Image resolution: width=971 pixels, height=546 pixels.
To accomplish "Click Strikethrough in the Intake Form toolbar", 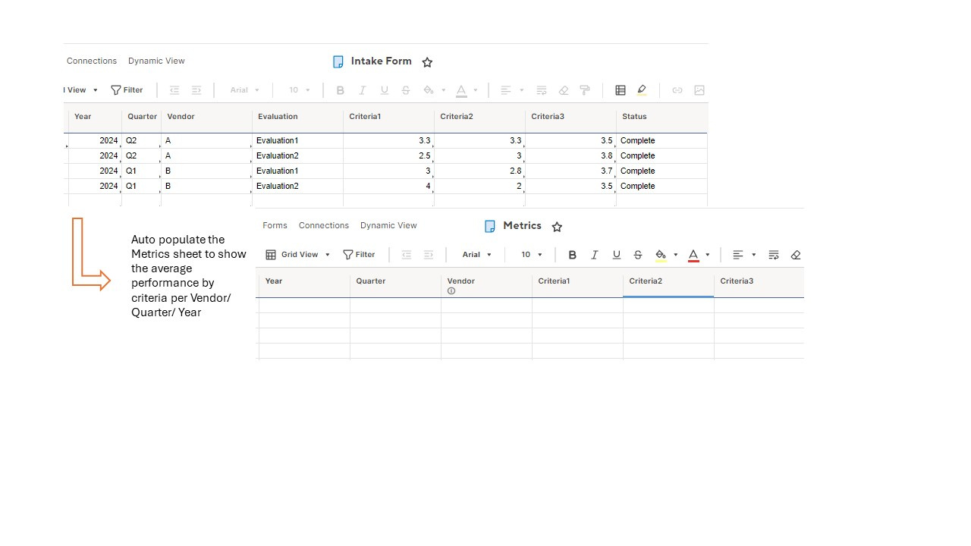I will point(406,90).
